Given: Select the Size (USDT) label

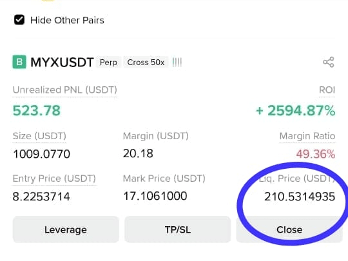Looking at the screenshot, I should tap(39, 136).
